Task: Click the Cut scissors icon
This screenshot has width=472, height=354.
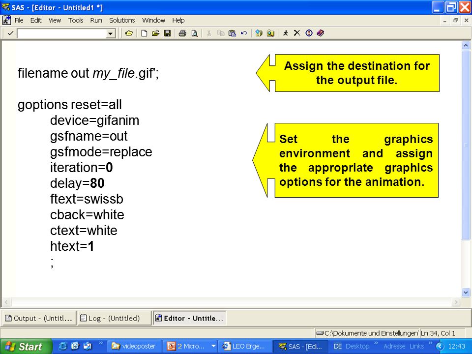Action: [x=209, y=33]
